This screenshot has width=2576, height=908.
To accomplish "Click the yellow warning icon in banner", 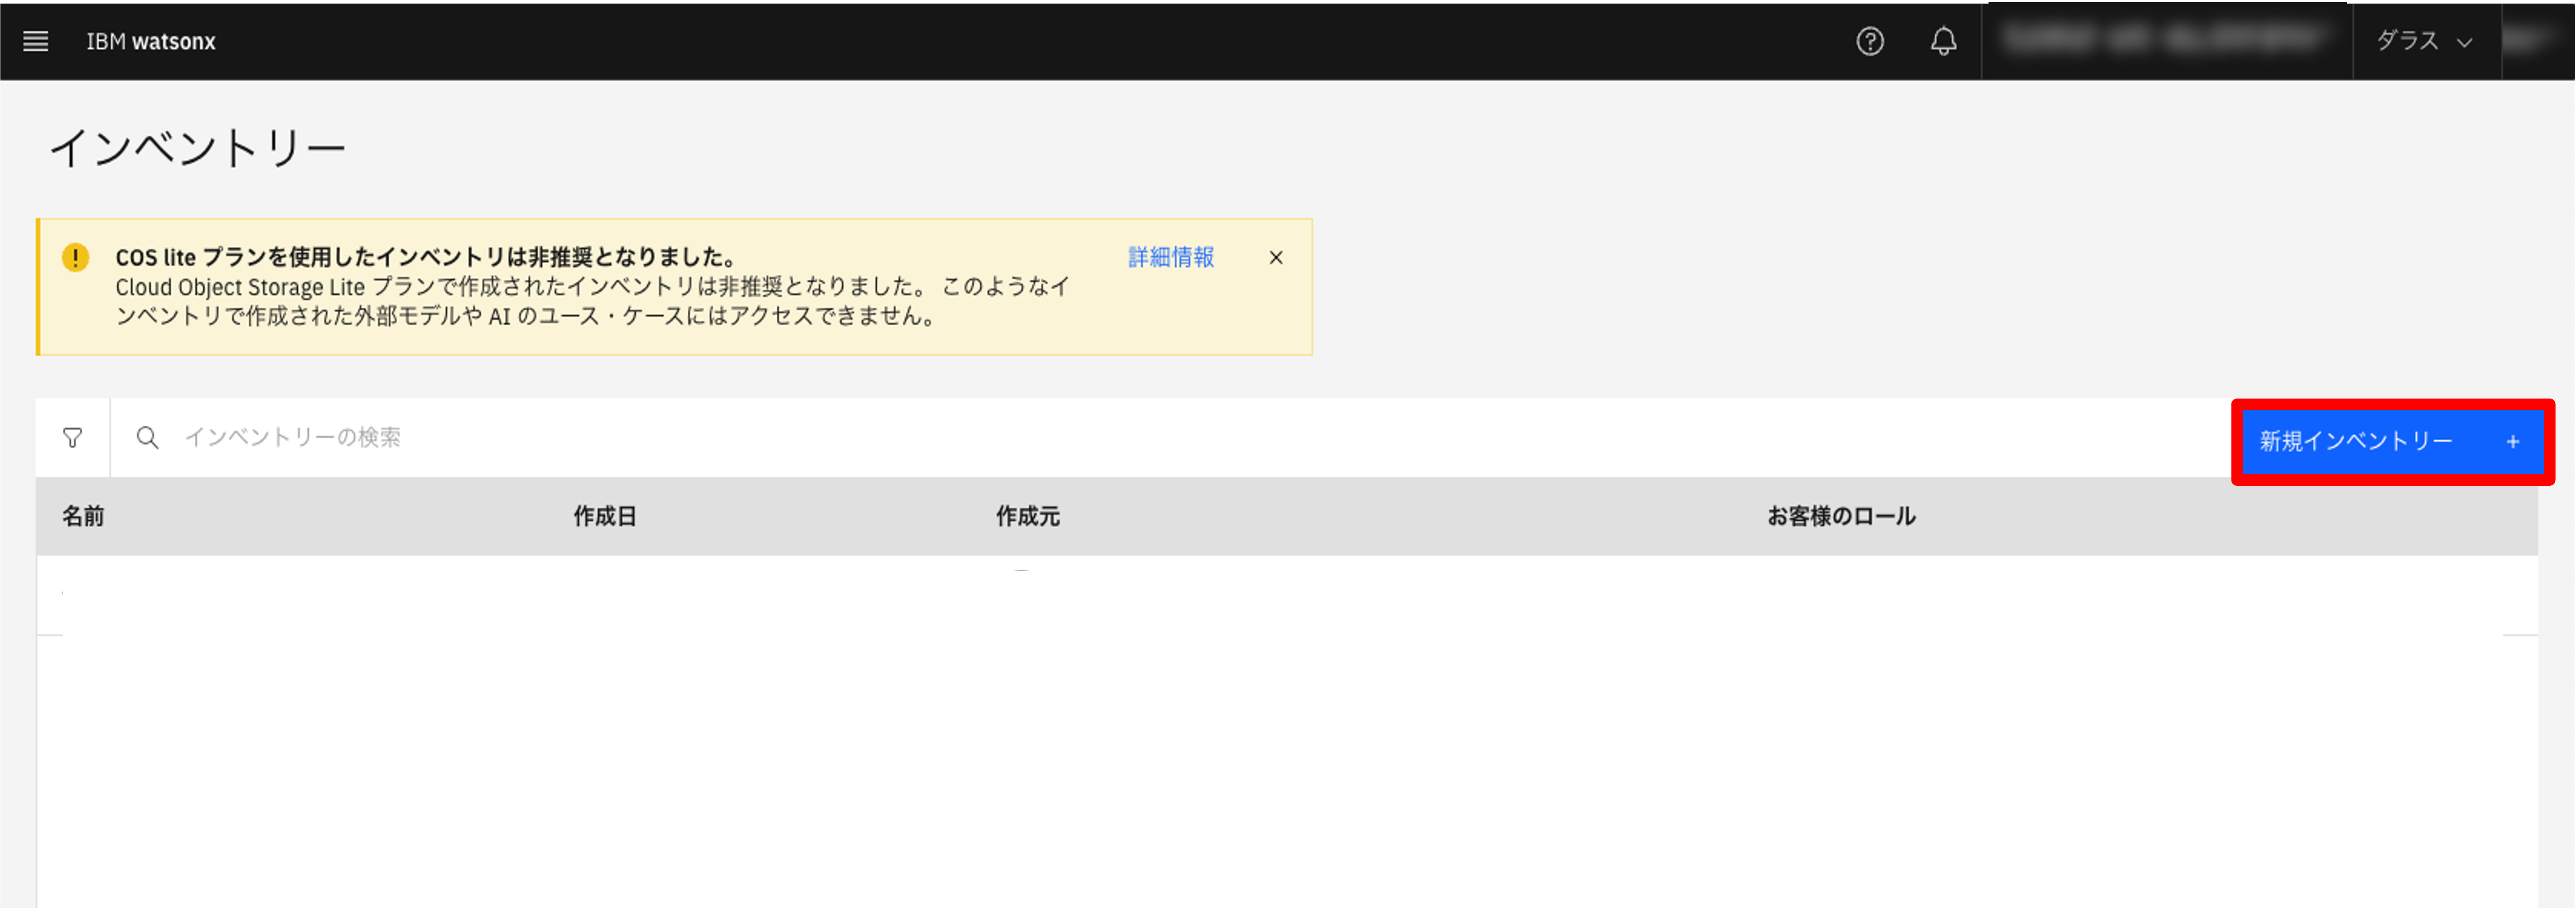I will (x=75, y=257).
